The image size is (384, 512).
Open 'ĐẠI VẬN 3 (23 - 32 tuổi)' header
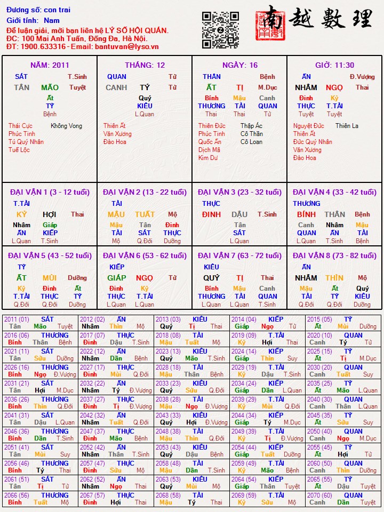[x=239, y=192]
